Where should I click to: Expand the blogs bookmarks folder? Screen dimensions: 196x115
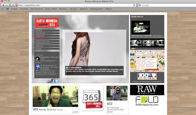click(109, 9)
